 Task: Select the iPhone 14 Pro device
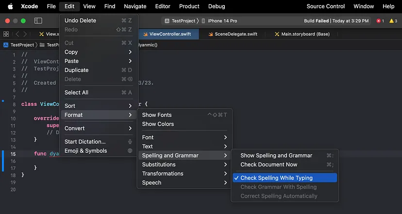click(220, 21)
